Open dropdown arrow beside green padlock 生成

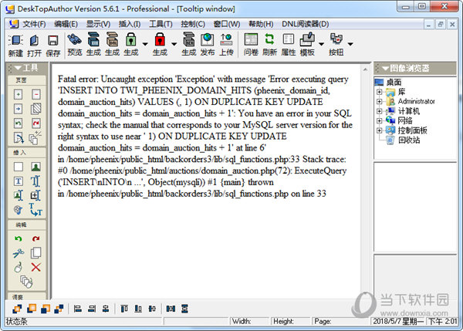point(145,44)
